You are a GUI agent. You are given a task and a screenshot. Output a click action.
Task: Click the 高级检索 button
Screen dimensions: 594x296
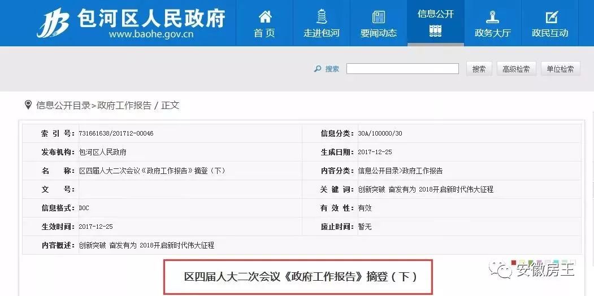[517, 69]
